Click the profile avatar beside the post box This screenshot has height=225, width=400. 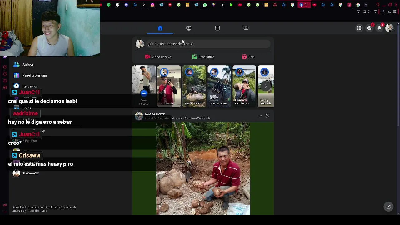[140, 44]
